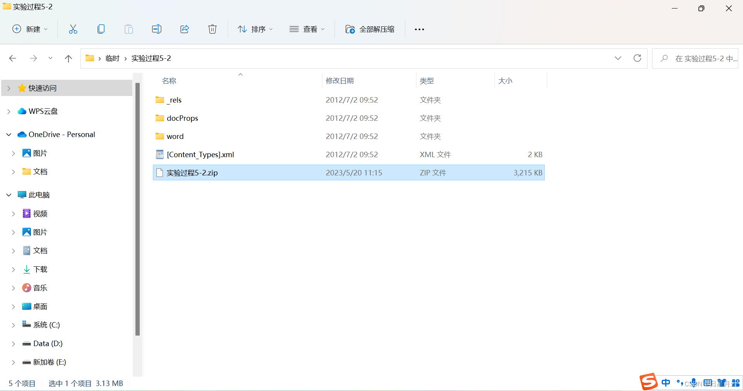743x391 pixels.
Task: Click the Copy icon in toolbar
Action: click(x=101, y=29)
